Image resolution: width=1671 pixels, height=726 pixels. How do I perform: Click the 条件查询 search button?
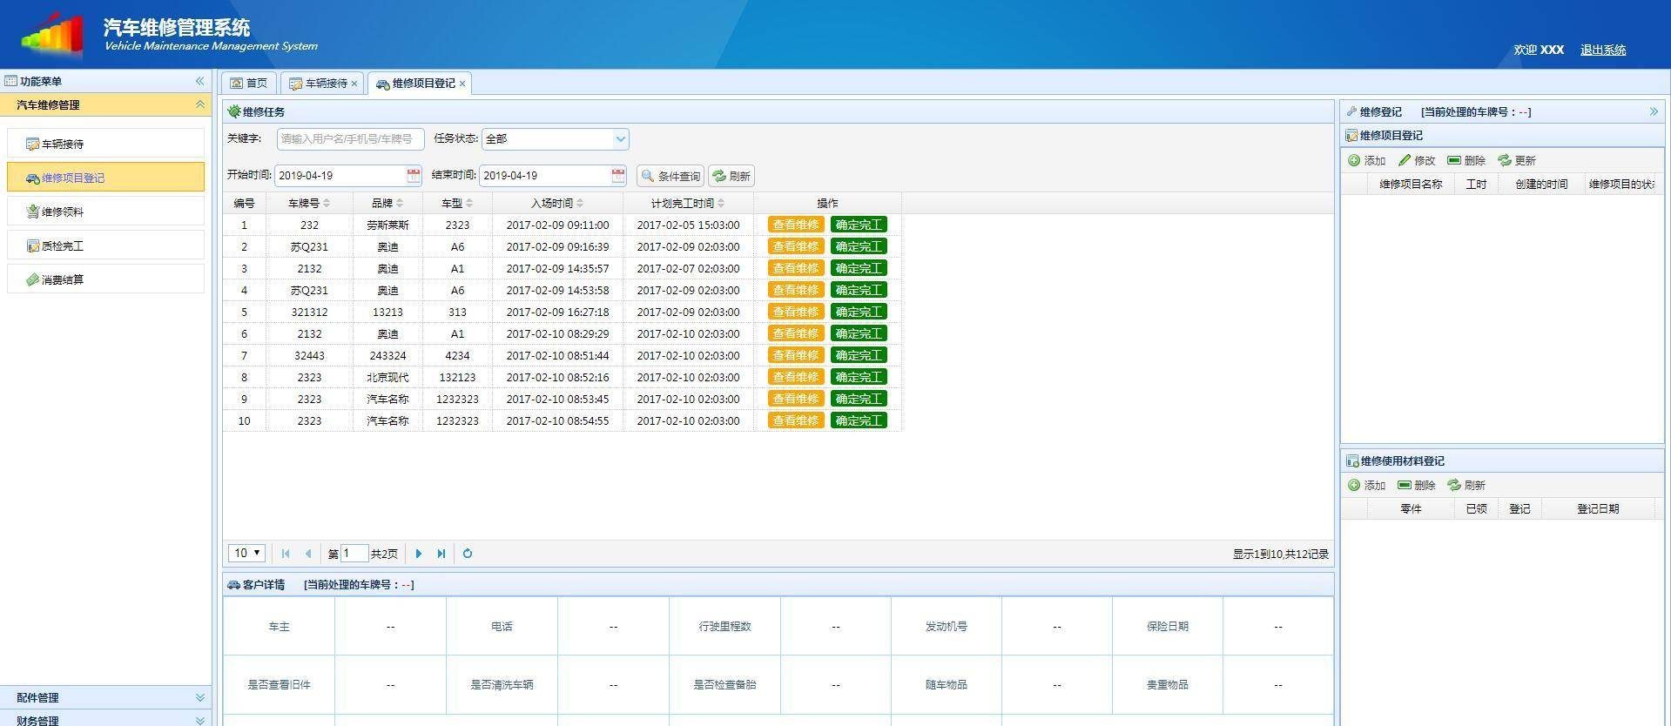(x=670, y=176)
